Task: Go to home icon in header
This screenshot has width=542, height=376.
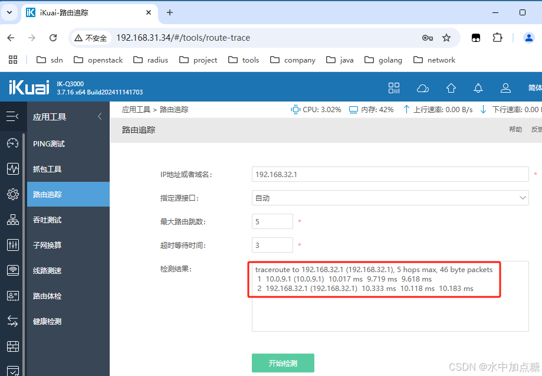Action: coord(451,88)
